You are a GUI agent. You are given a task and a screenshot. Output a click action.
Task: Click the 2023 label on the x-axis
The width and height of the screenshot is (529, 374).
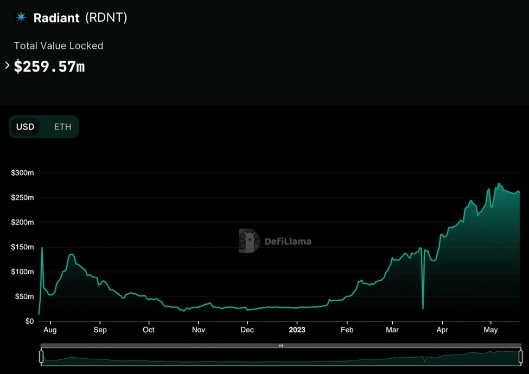pos(297,330)
